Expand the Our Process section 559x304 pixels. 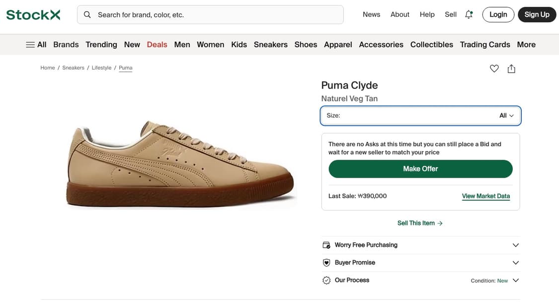tap(515, 281)
